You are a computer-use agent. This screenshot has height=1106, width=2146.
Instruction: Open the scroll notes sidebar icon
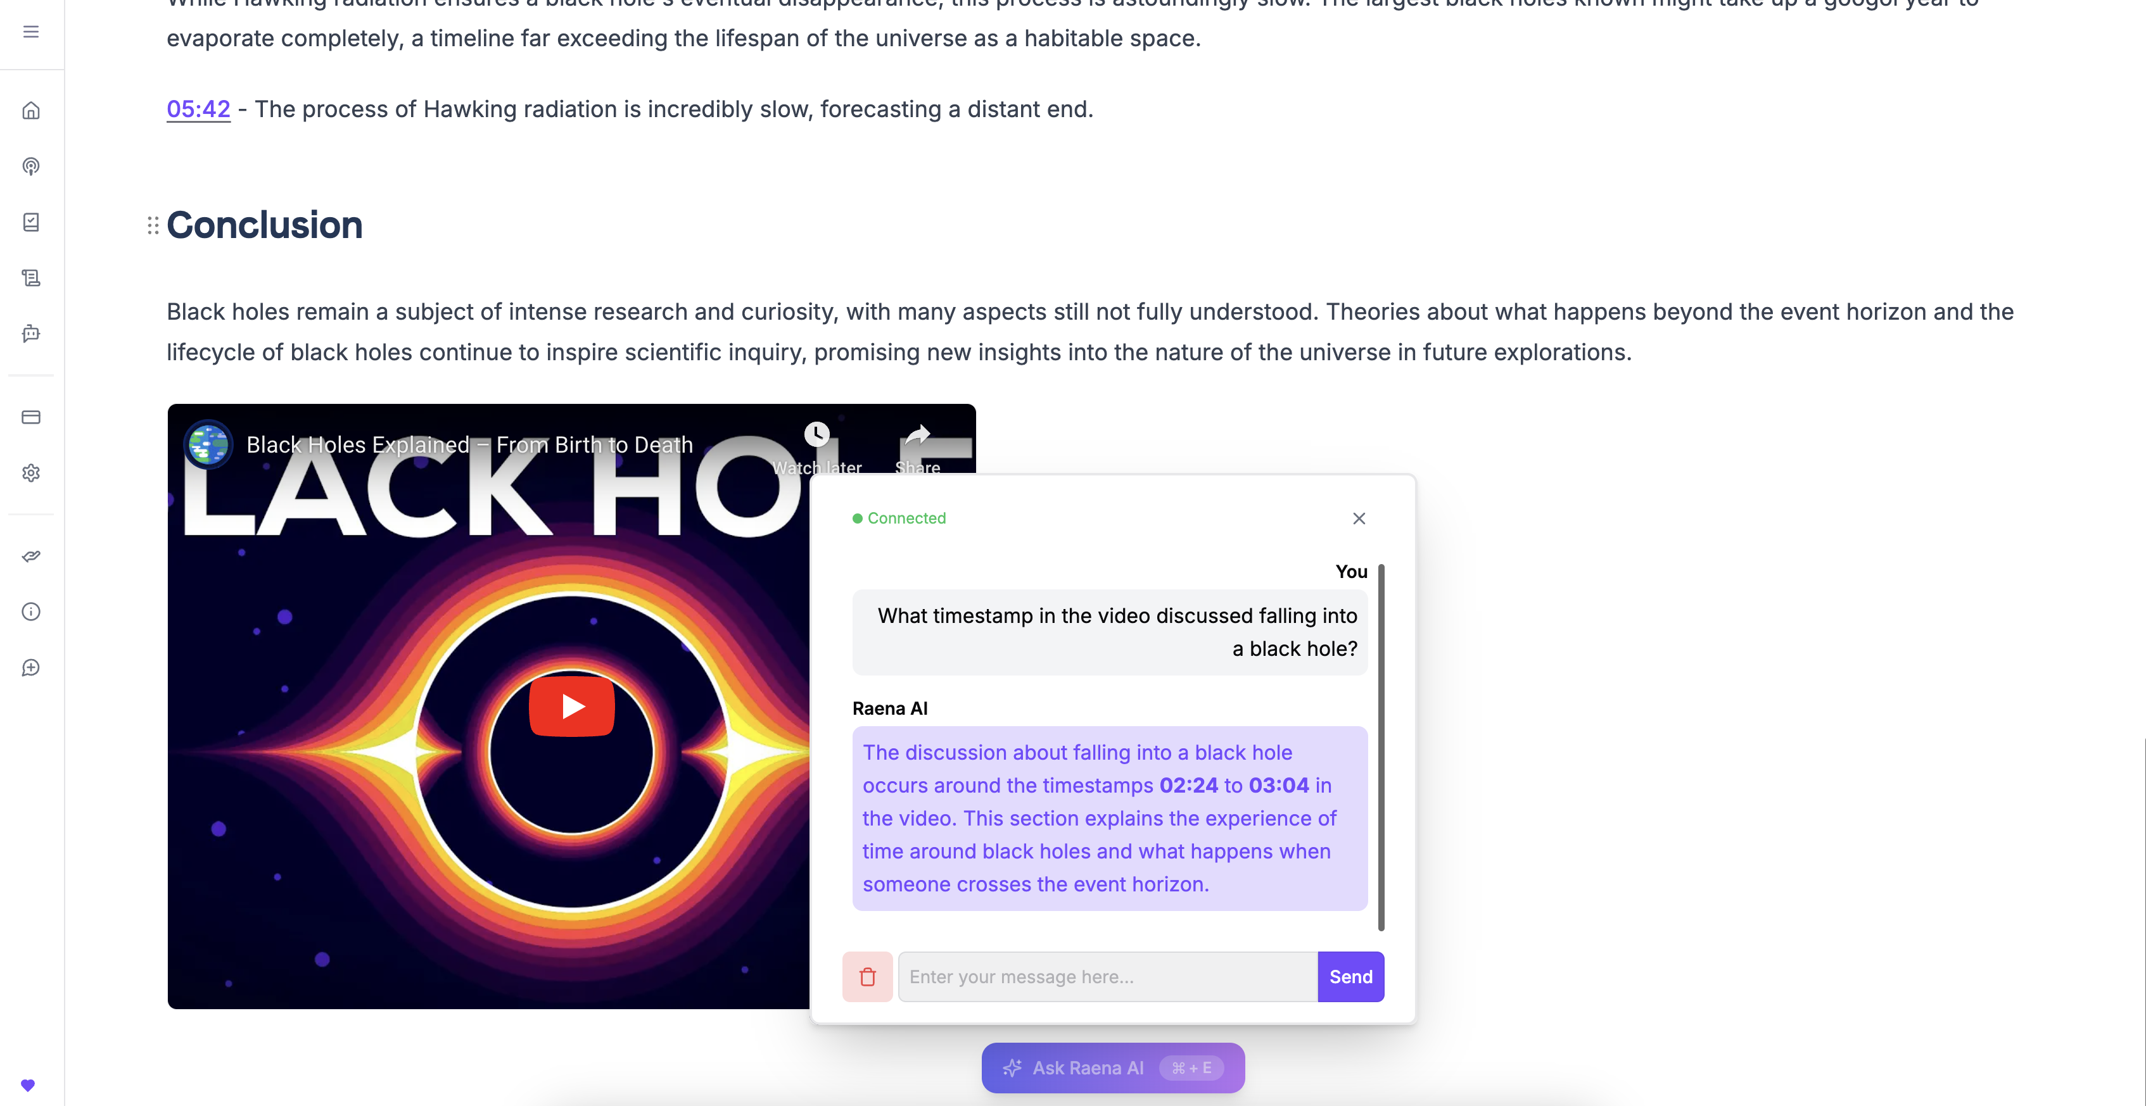(x=31, y=278)
